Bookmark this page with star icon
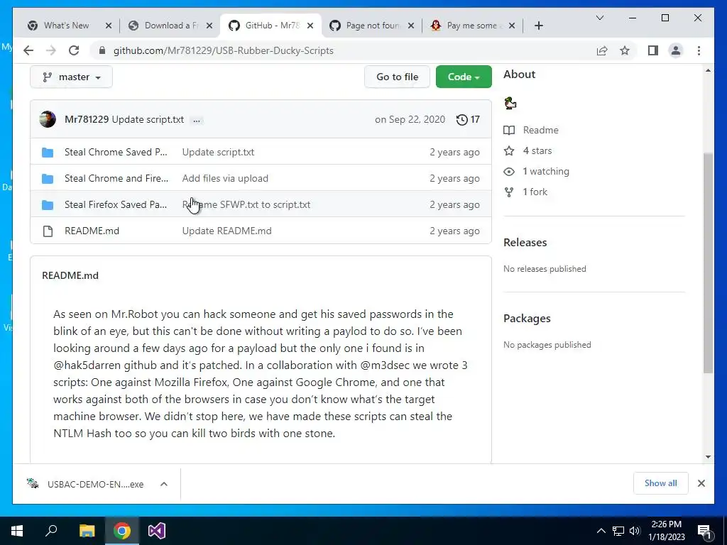The height and width of the screenshot is (545, 727). (625, 50)
